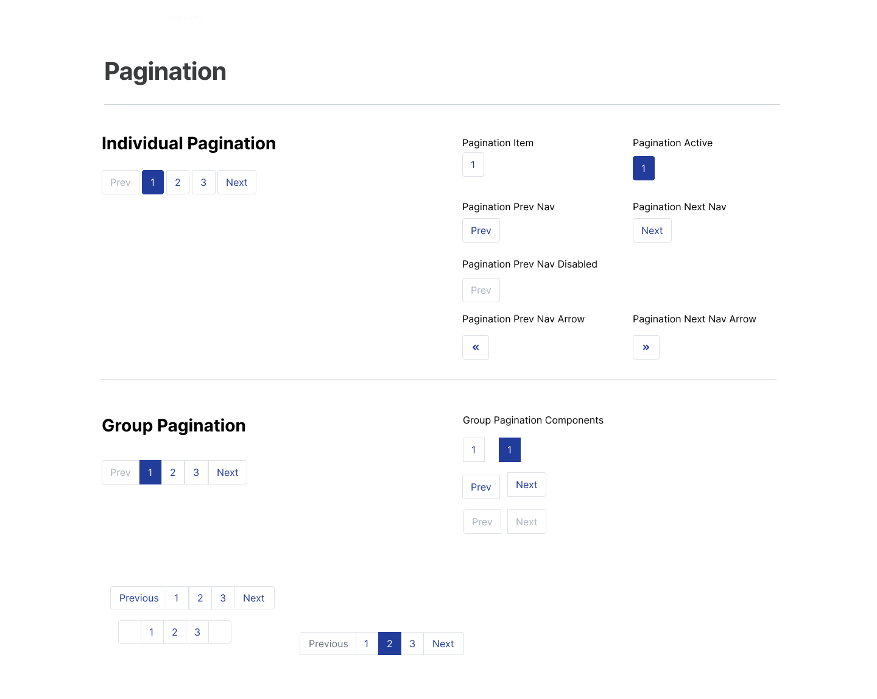Screen dimensions: 877x699
Task: Click the empty right cell of blank-ended pagination
Action: point(220,632)
